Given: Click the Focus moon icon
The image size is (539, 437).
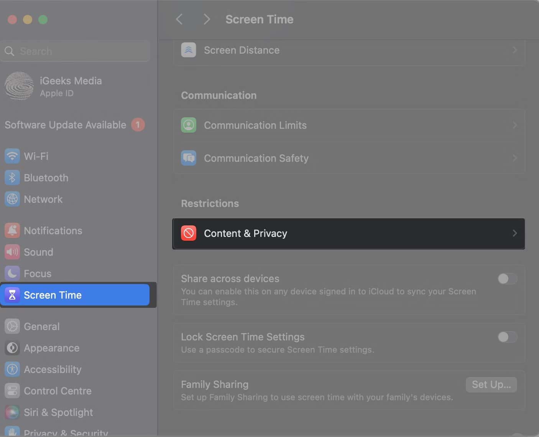Looking at the screenshot, I should pos(12,274).
